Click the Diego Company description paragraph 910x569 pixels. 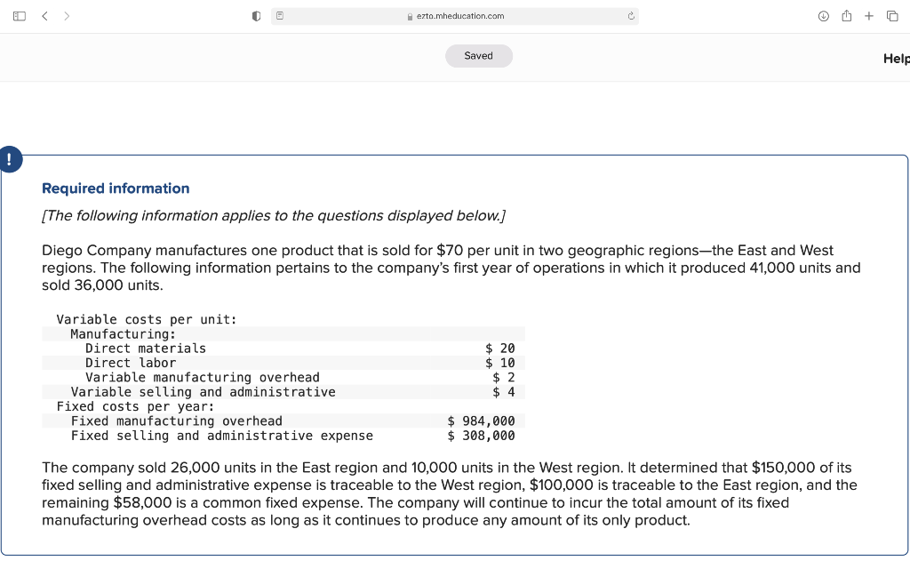pyautogui.click(x=444, y=268)
